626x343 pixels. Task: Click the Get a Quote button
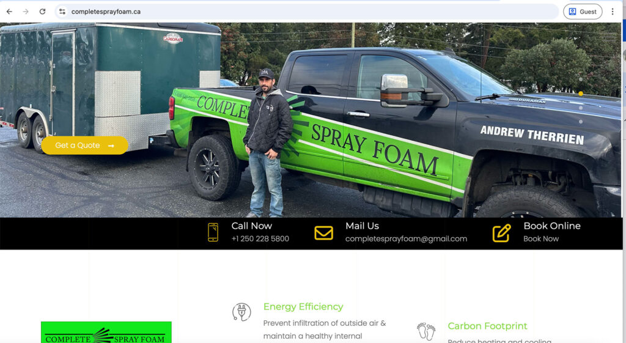click(x=84, y=146)
